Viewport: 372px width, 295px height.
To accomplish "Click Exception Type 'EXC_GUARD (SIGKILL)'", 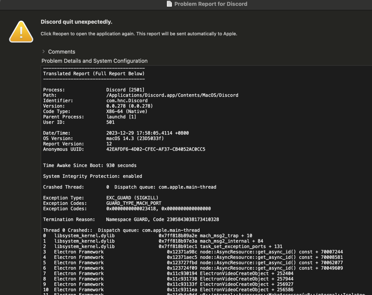I will (132, 198).
